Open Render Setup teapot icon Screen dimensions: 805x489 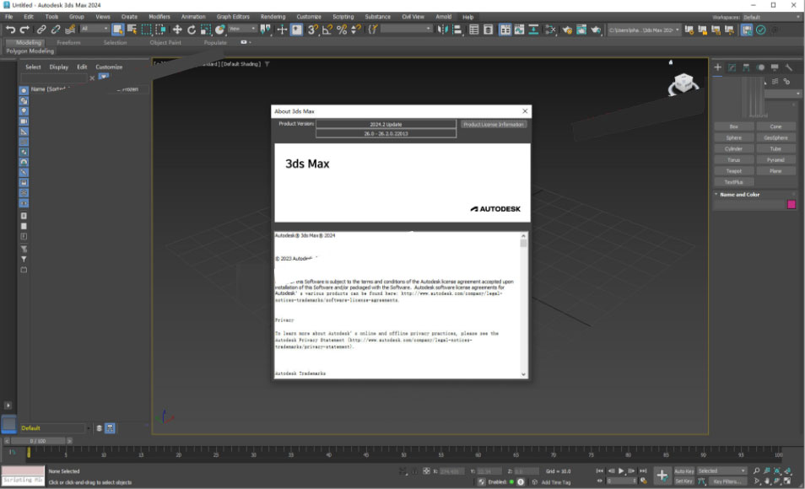[x=567, y=30]
